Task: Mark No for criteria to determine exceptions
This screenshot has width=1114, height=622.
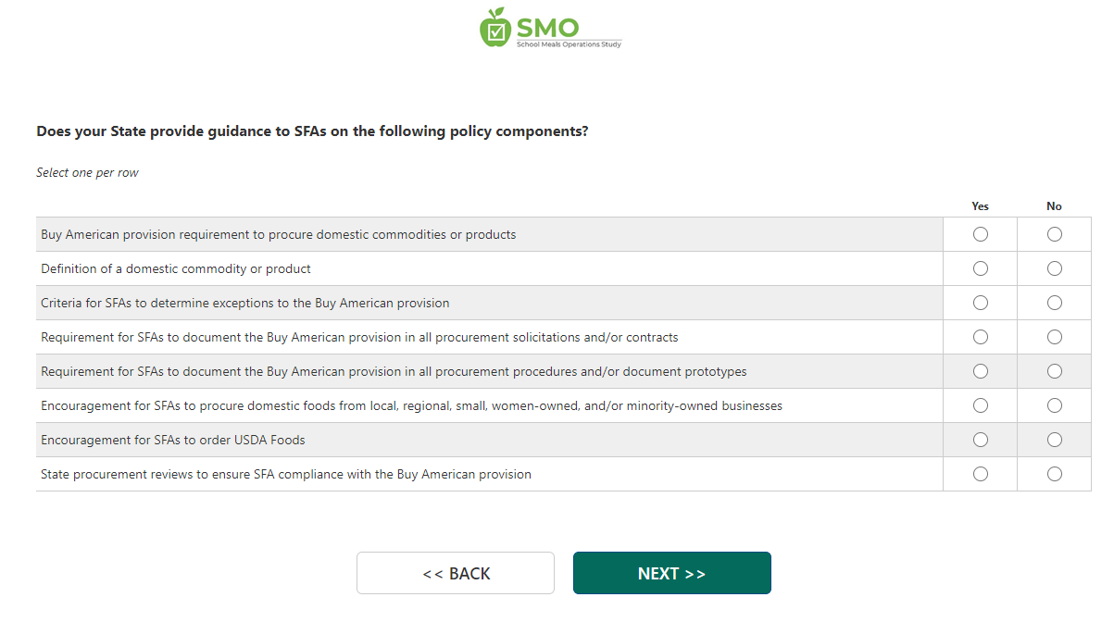Action: coord(1055,303)
